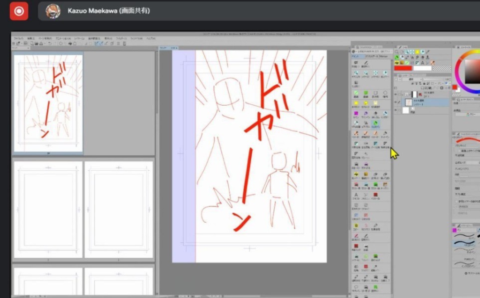This screenshot has width=480, height=298.
Task: Close the page manager tab
Action: point(29,48)
